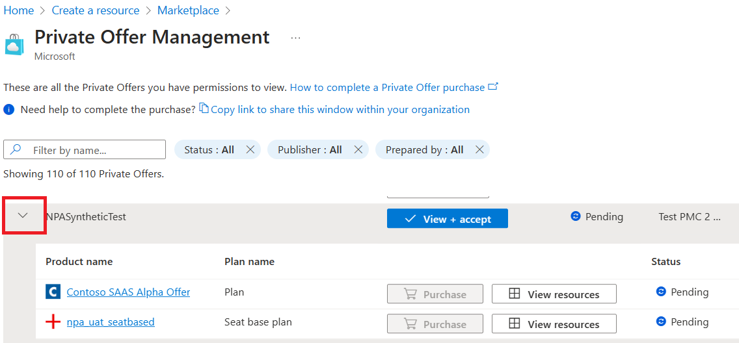Click the info icon beside purchase help

[x=9, y=110]
